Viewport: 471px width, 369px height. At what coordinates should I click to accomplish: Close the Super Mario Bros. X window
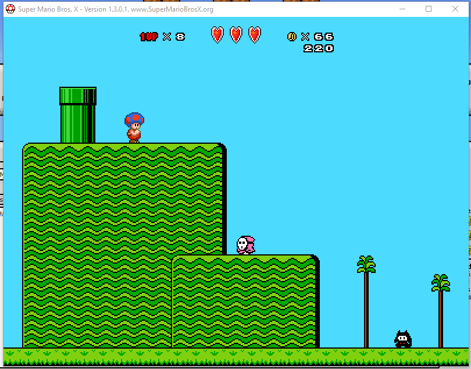pyautogui.click(x=455, y=9)
